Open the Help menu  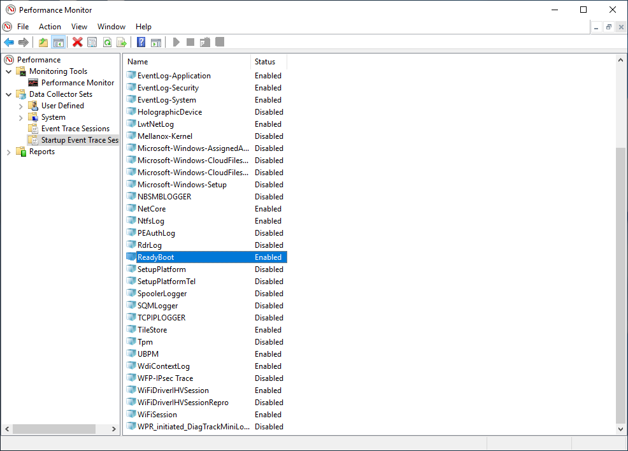tap(143, 26)
